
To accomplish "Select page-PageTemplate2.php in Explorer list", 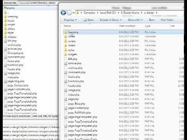I will [x=83, y=117].
